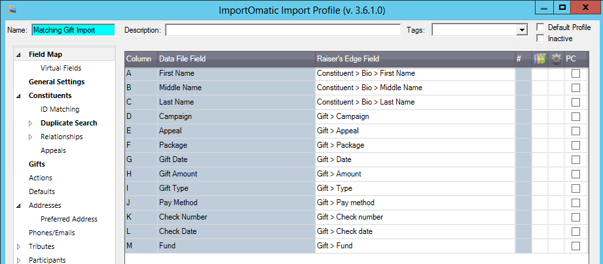
Task: Check the PC box for Appeal row
Action: click(x=576, y=131)
